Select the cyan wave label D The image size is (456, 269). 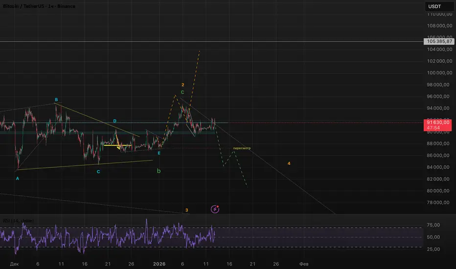tap(115, 121)
